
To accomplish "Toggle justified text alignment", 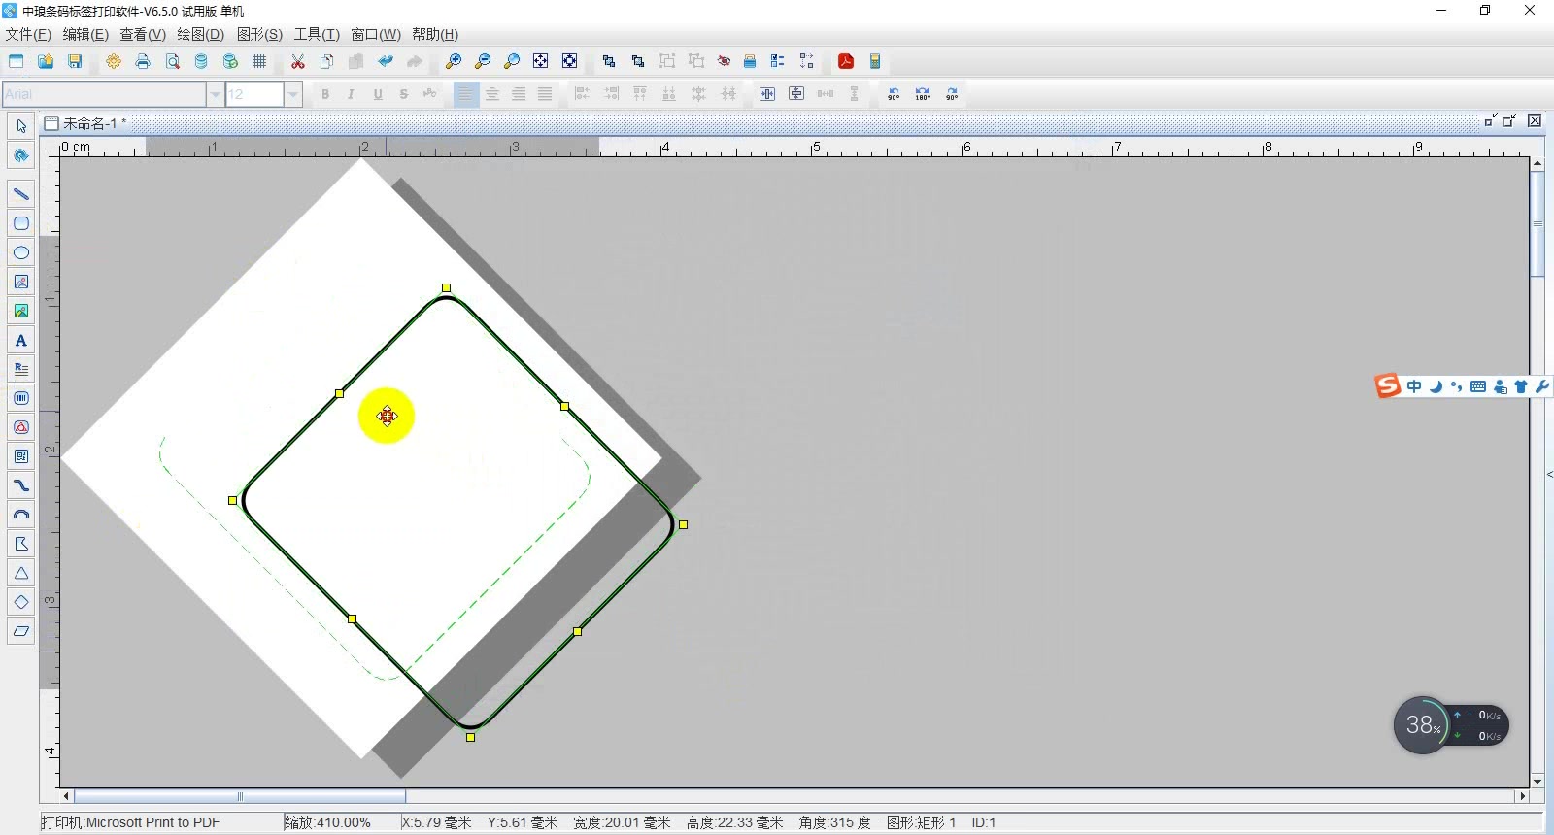I will tap(545, 94).
